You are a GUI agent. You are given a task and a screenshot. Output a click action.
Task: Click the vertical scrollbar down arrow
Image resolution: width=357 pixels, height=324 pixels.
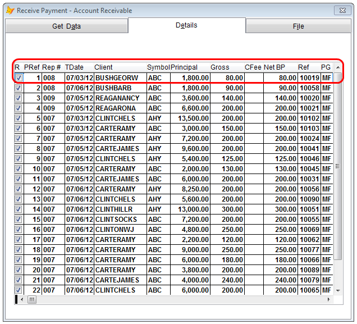[x=338, y=290]
